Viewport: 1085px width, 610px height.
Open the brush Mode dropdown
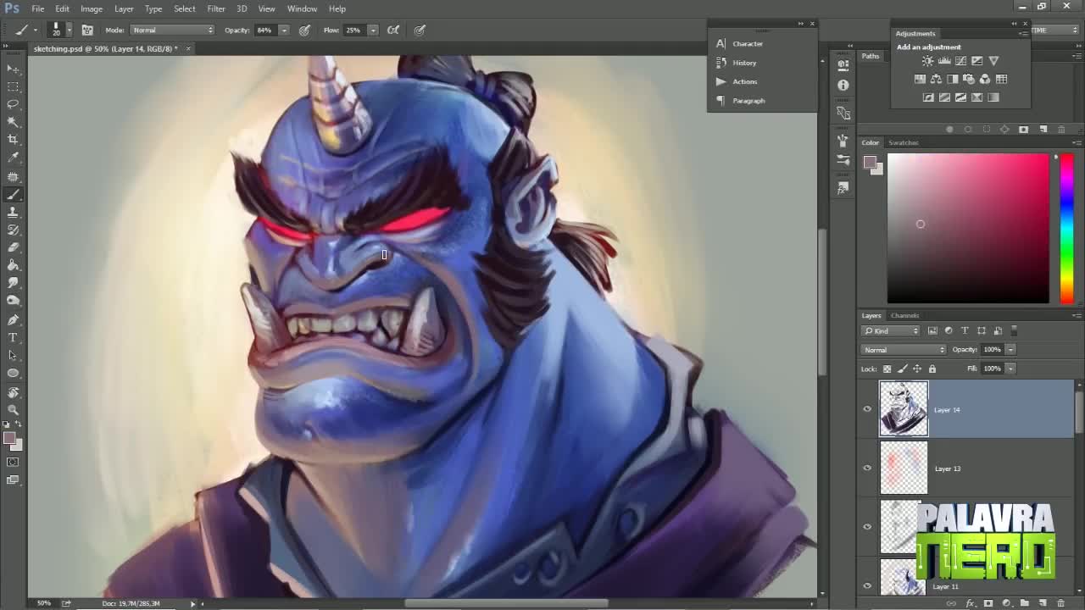pyautogui.click(x=173, y=30)
